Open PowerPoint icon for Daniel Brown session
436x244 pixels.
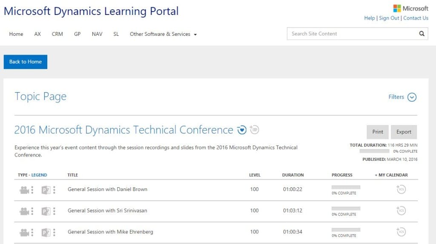46,190
